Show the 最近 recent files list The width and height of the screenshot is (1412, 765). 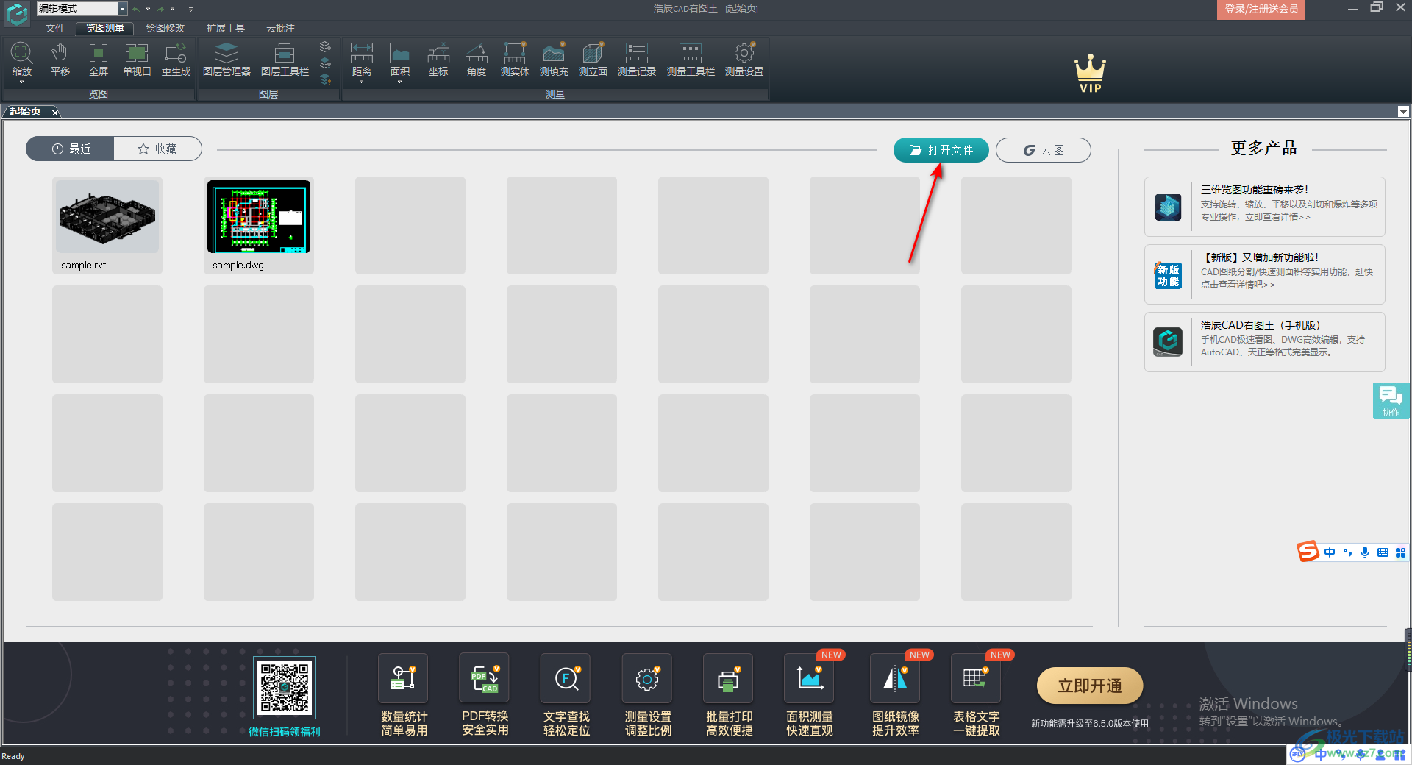[71, 149]
